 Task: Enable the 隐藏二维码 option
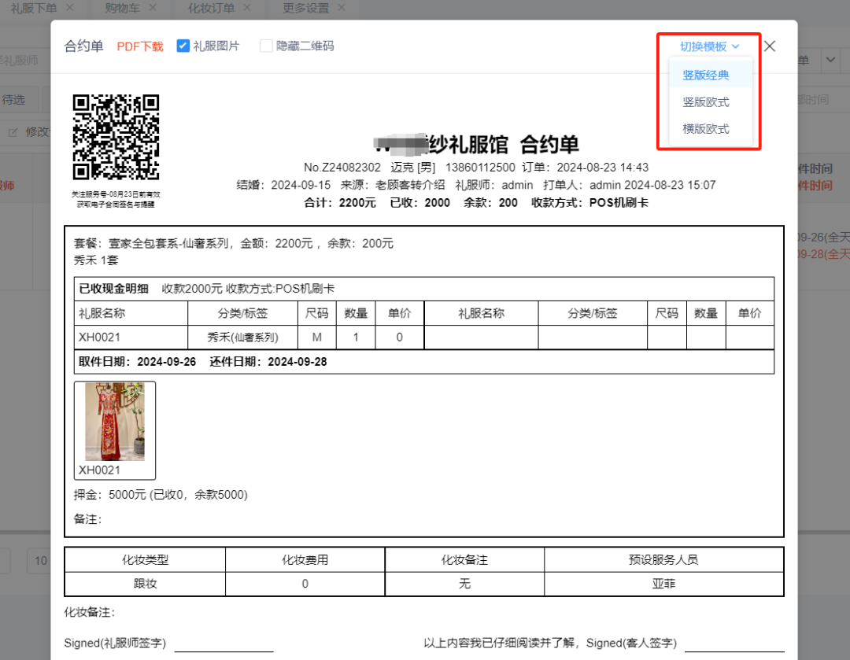265,46
